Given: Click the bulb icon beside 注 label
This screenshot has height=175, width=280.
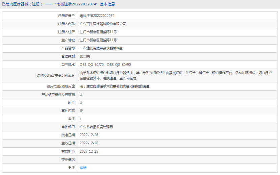Looking at the screenshot, I should 70,168.
